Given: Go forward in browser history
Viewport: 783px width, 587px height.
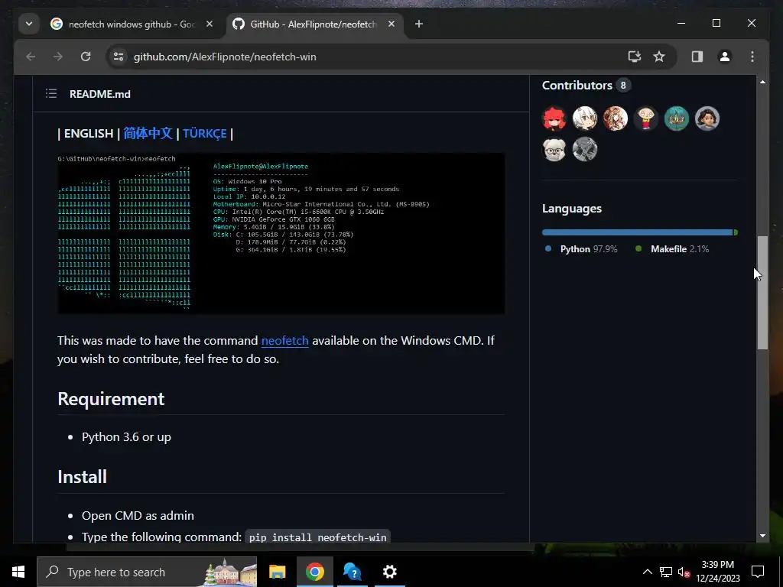Looking at the screenshot, I should pyautogui.click(x=58, y=57).
